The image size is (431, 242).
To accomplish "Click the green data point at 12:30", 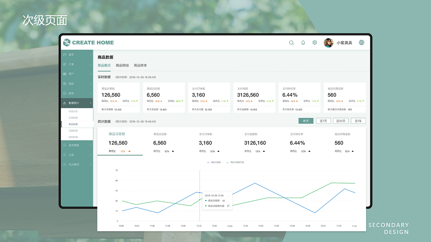I will coord(200,199).
